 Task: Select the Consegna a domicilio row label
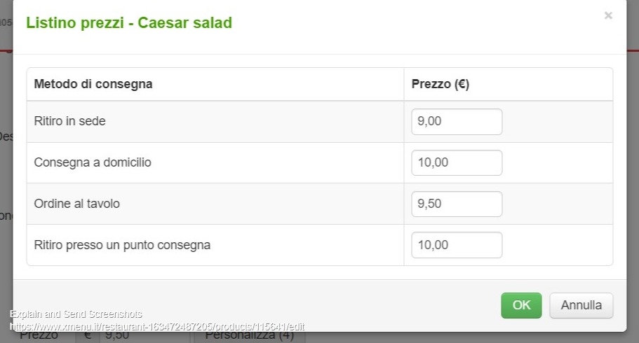93,163
